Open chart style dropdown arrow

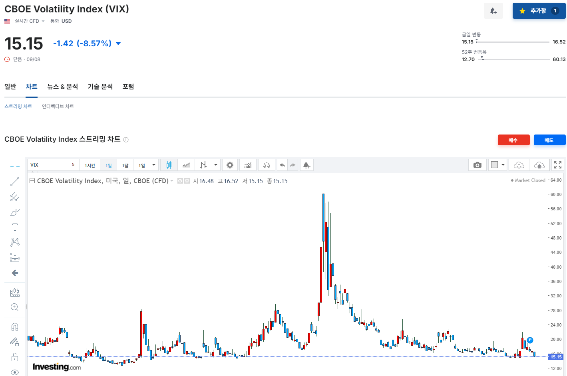click(216, 165)
